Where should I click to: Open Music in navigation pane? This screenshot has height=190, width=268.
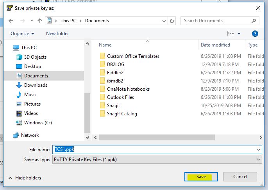[x=30, y=95]
